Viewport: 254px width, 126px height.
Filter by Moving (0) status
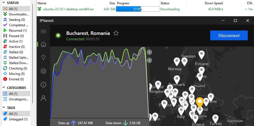tap(16, 74)
